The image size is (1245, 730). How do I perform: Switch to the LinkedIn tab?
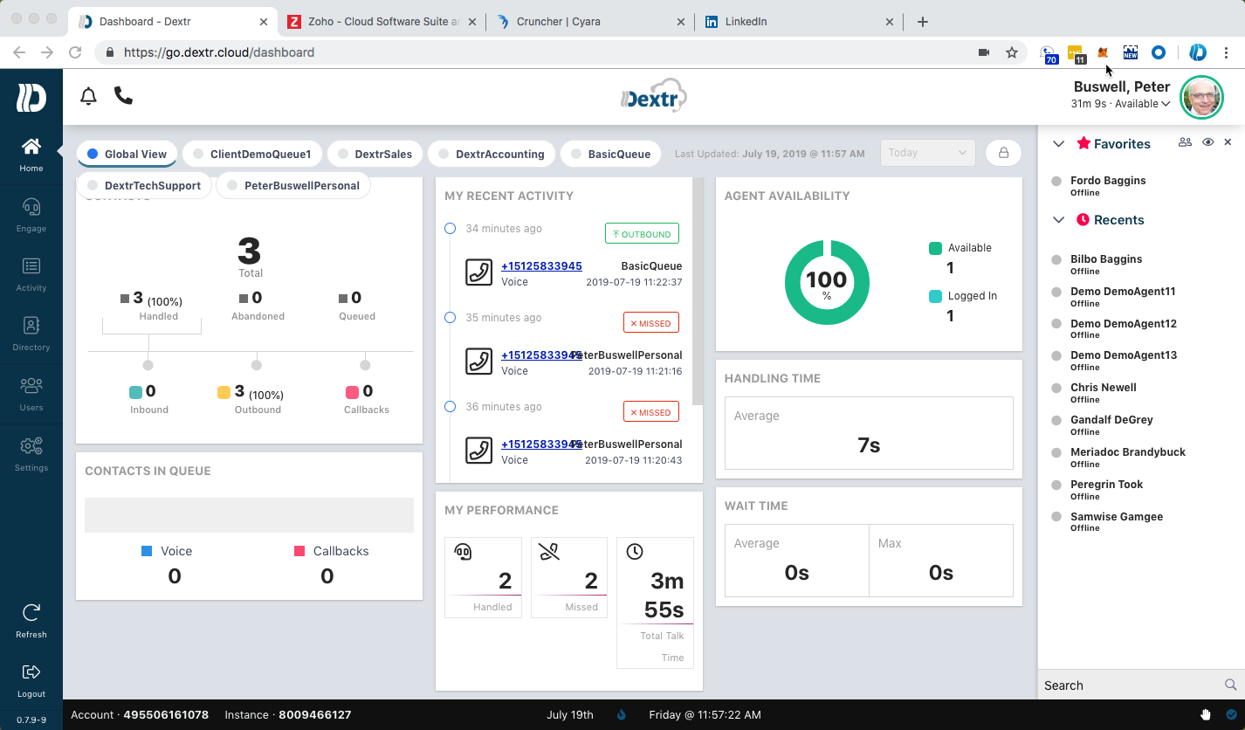799,22
